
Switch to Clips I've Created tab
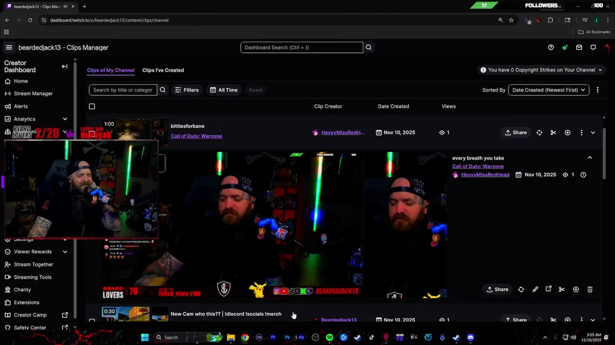(x=163, y=70)
